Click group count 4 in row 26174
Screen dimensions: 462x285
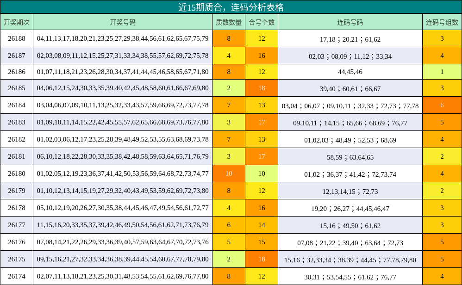coord(442,276)
